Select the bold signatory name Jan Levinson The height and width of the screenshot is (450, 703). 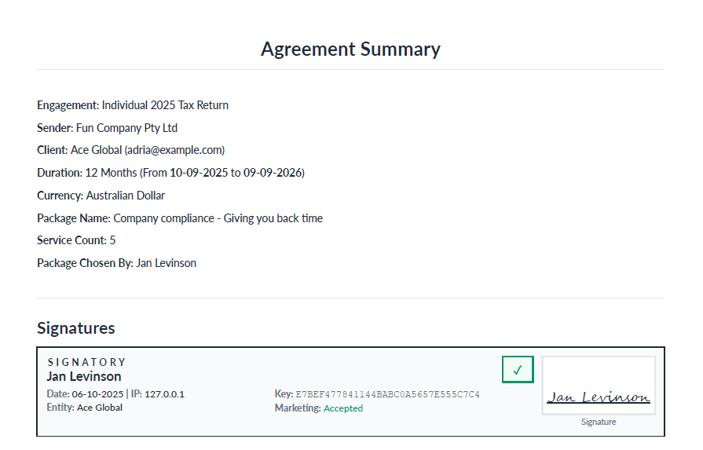click(84, 376)
